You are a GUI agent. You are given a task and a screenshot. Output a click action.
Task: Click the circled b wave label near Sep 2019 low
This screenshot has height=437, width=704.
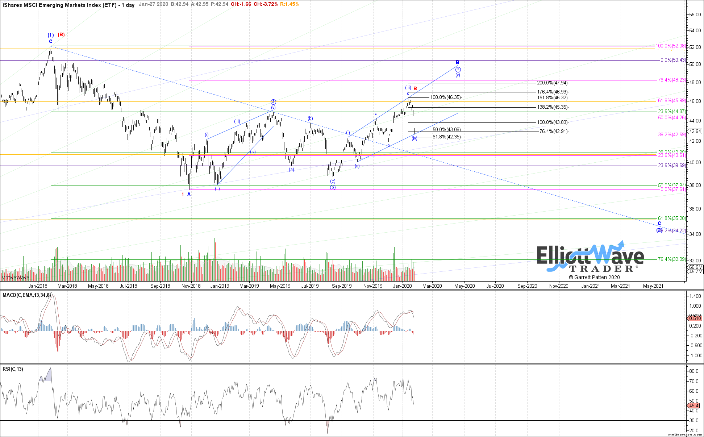[333, 187]
